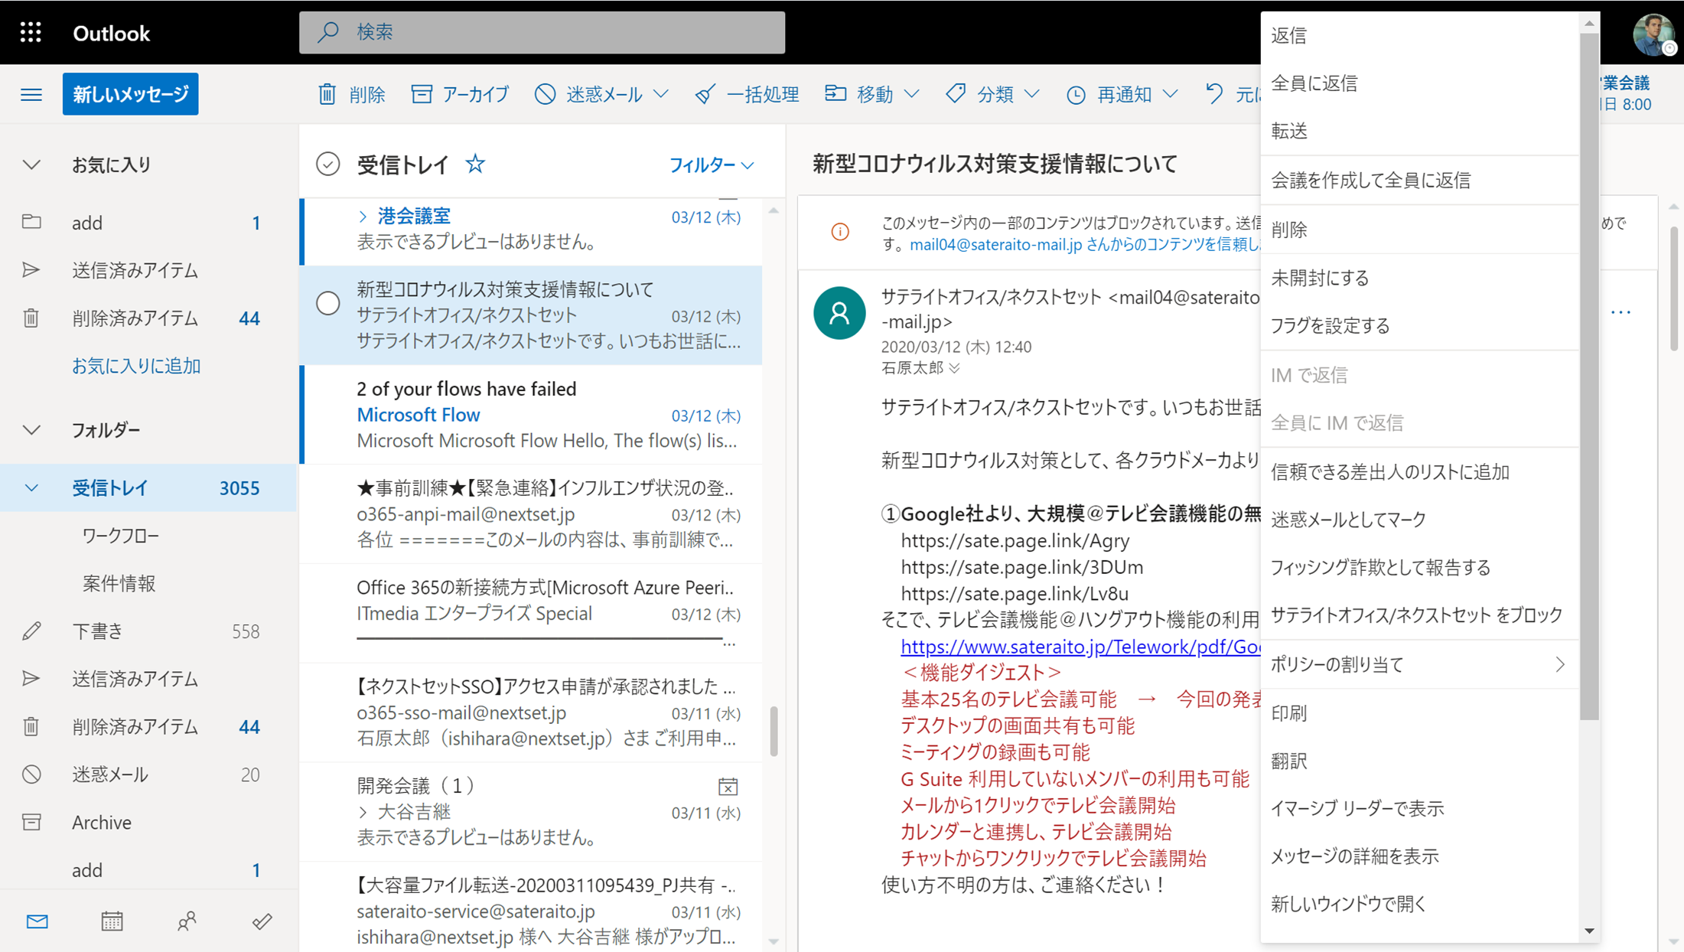This screenshot has width=1684, height=952.
Task: Click the search magnifier icon
Action: tap(329, 32)
